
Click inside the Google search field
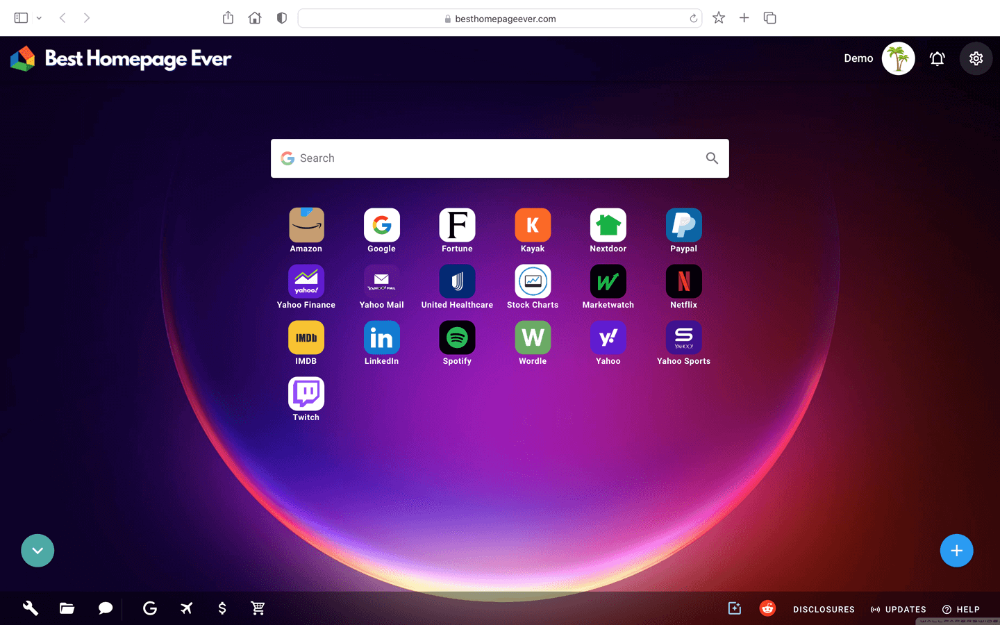pyautogui.click(x=486, y=158)
